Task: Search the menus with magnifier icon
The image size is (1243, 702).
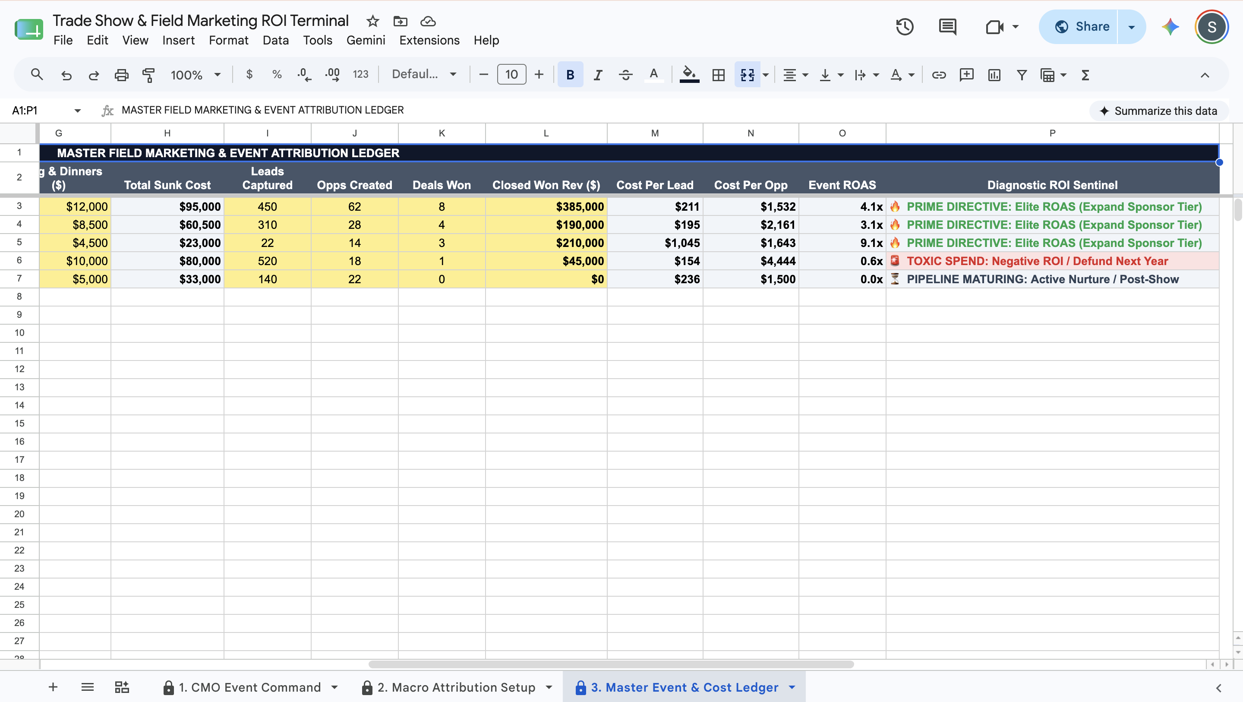Action: 37,75
